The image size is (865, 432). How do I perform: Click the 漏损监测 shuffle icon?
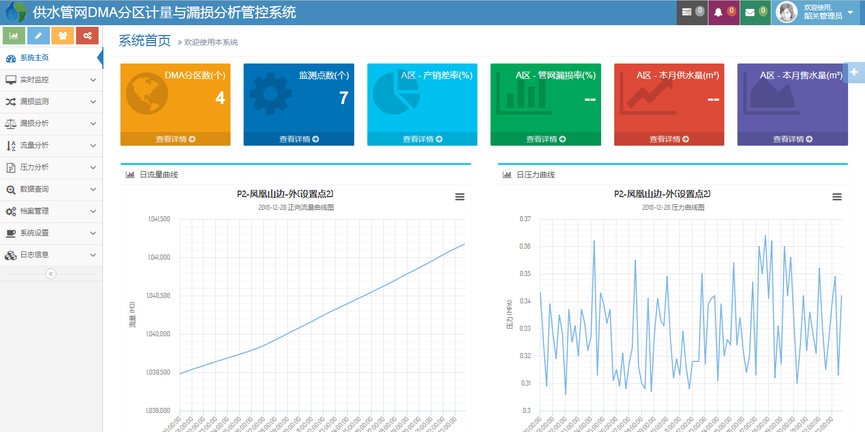point(10,102)
